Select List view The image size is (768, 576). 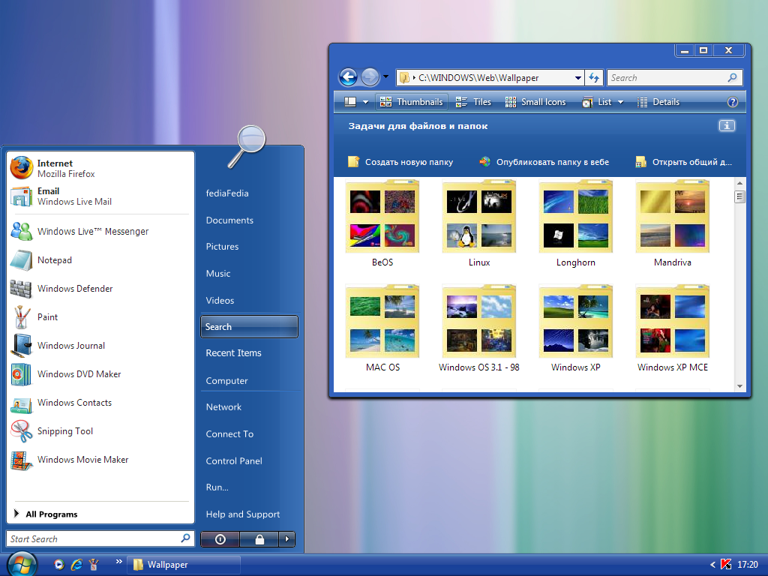[x=596, y=102]
